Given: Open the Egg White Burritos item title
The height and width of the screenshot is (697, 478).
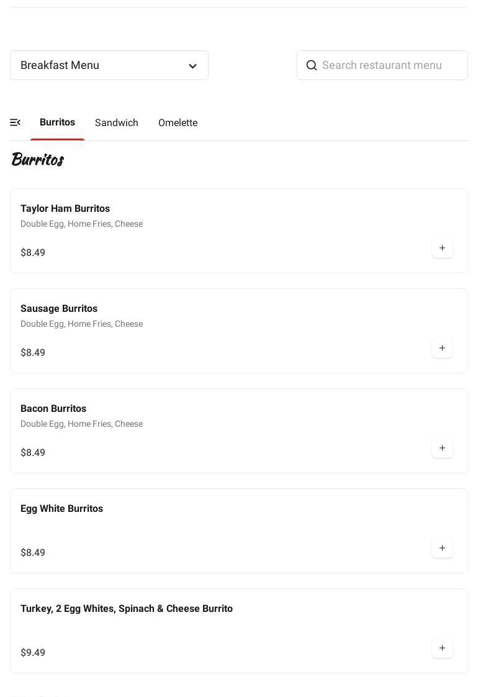Looking at the screenshot, I should (x=62, y=509).
